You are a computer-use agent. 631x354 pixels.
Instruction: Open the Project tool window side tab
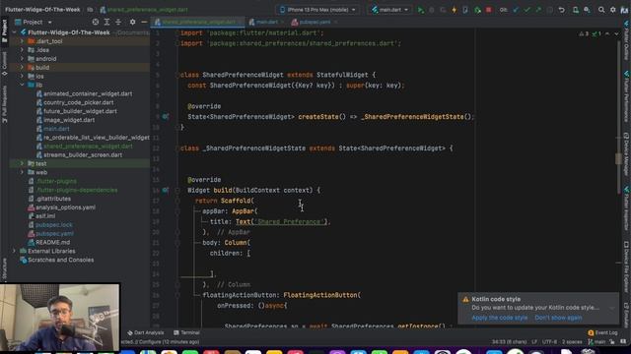[4, 30]
